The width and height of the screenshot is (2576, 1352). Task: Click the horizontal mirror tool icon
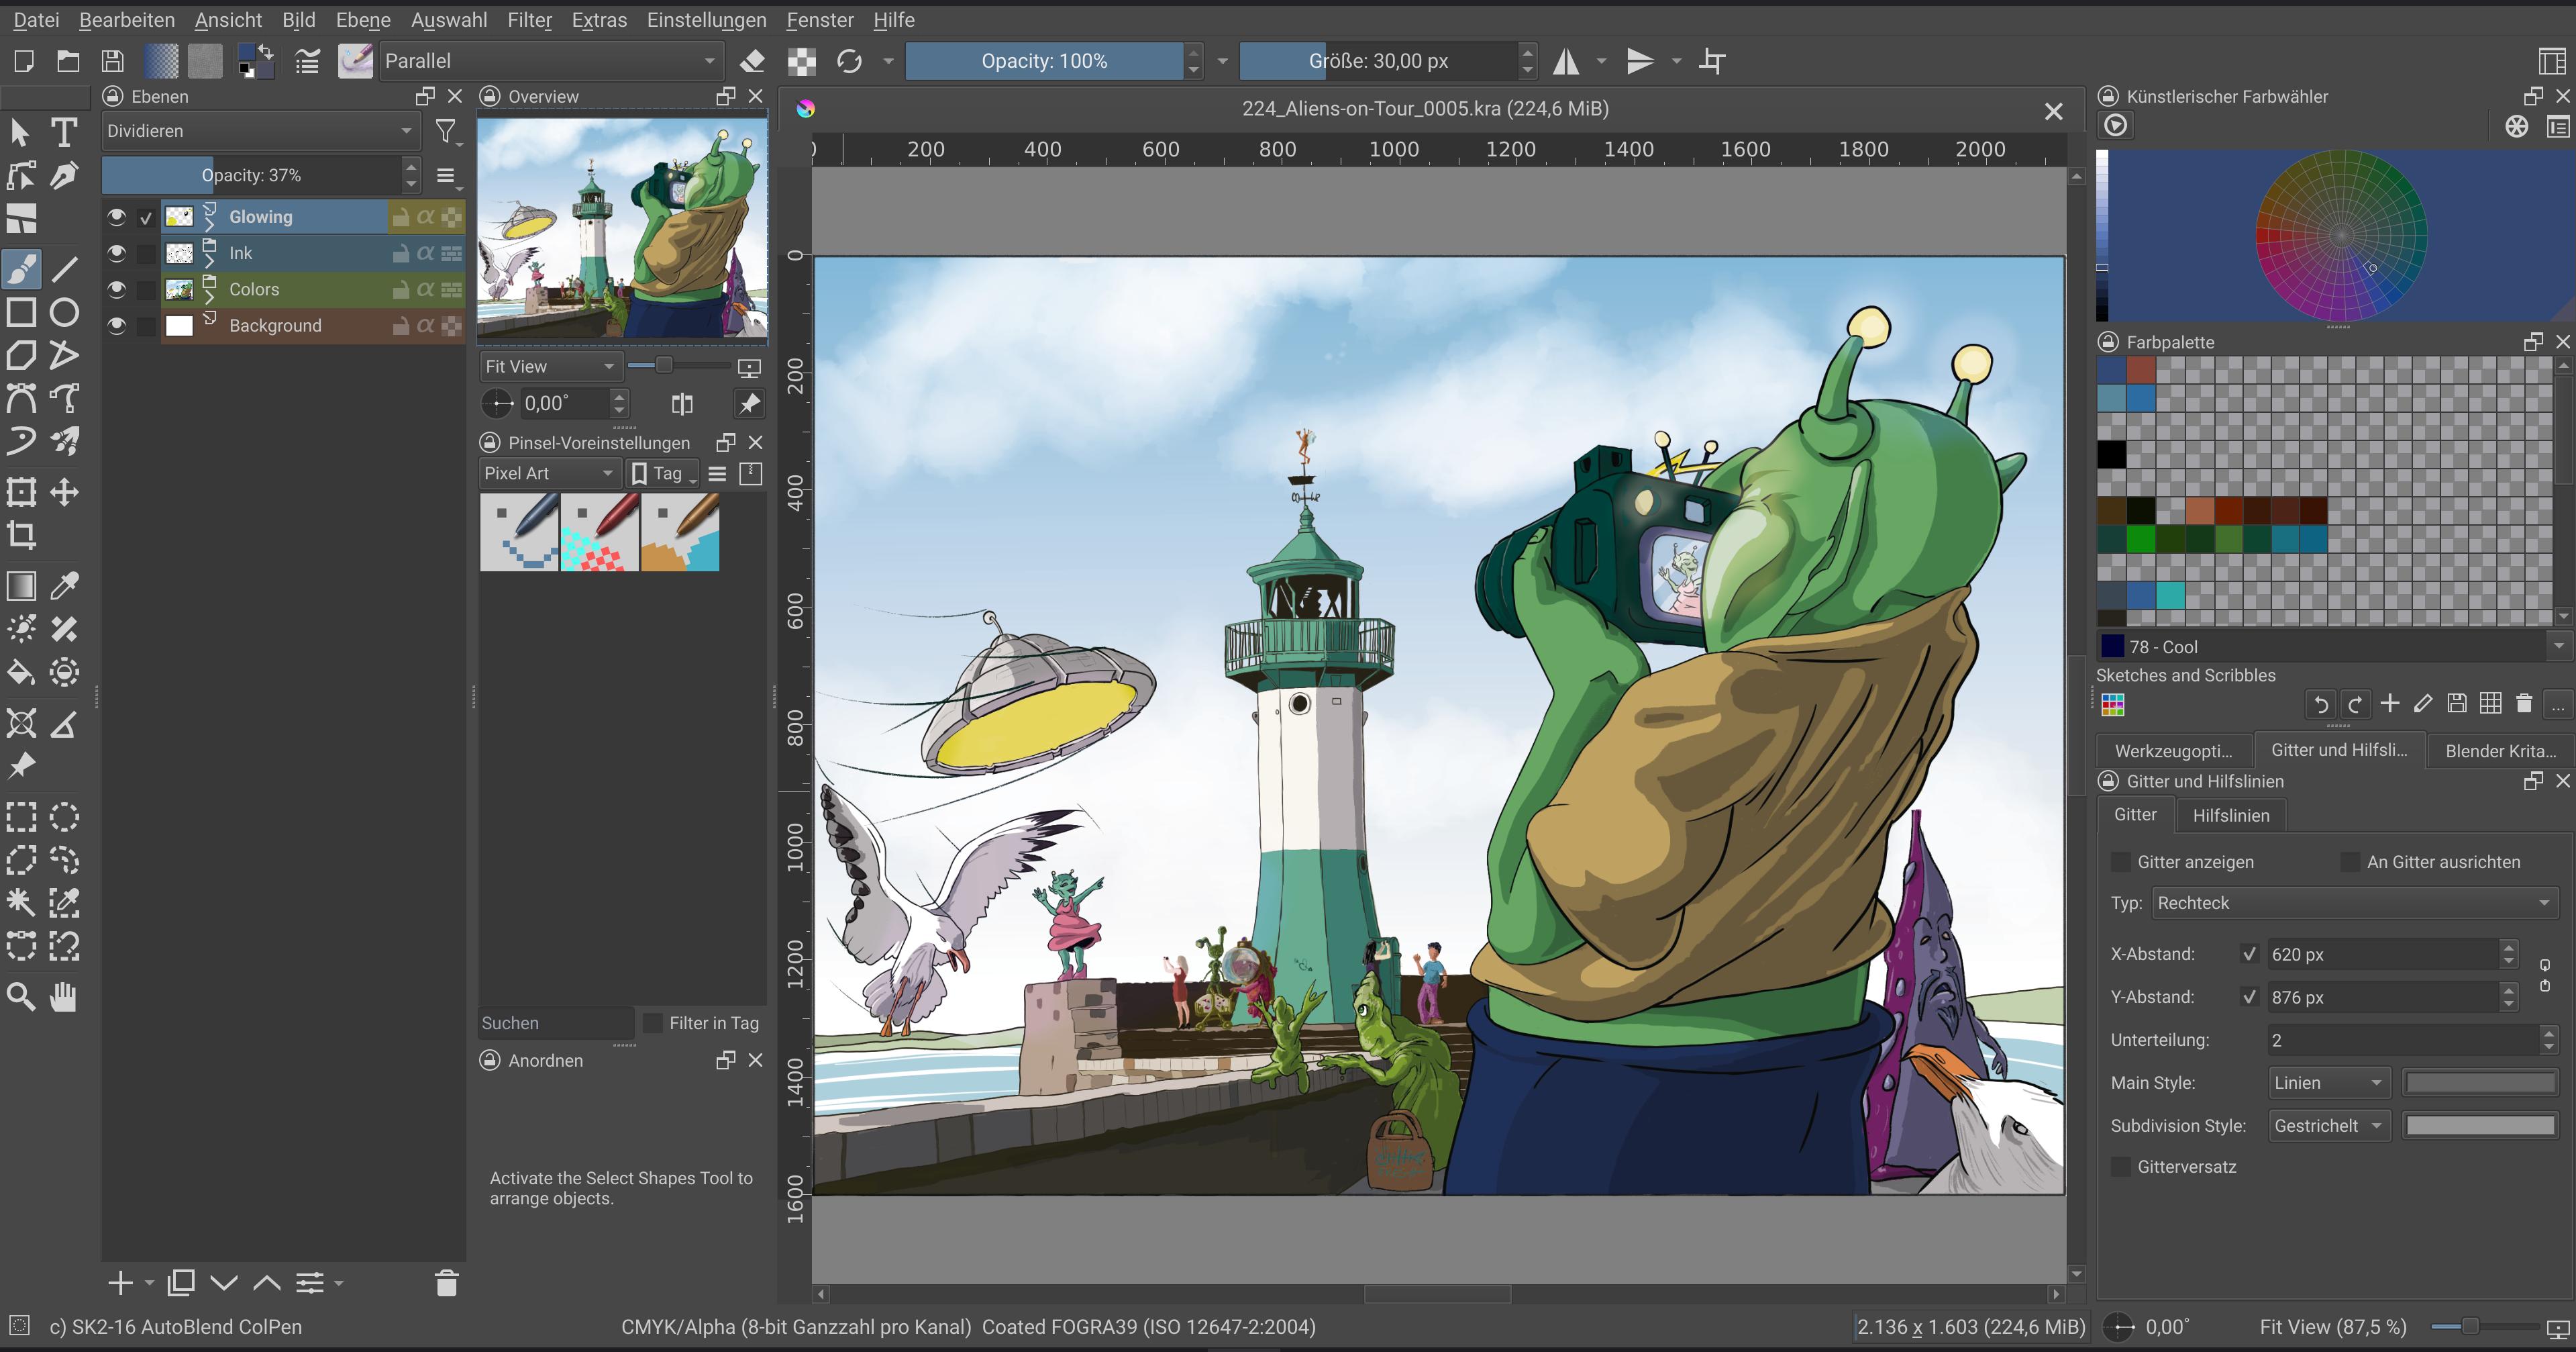pyautogui.click(x=1566, y=61)
